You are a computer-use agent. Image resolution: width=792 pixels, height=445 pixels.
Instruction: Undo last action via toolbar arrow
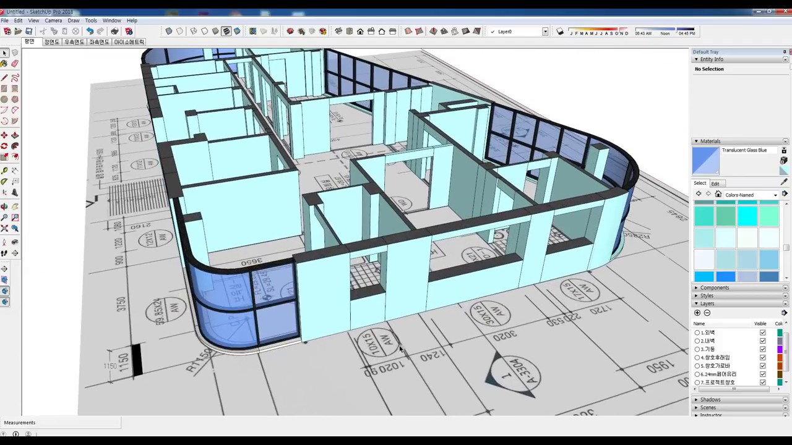tap(90, 31)
